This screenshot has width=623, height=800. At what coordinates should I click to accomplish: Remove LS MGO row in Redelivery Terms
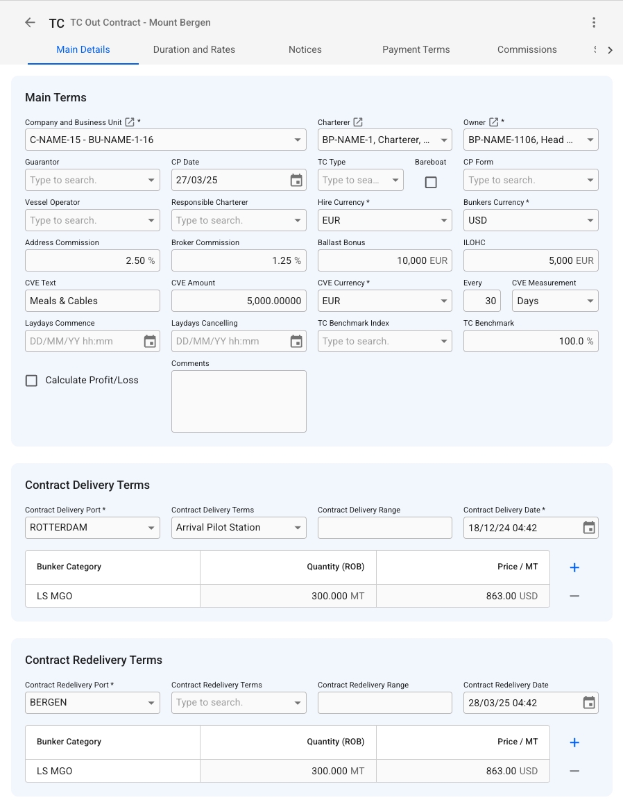coord(574,771)
